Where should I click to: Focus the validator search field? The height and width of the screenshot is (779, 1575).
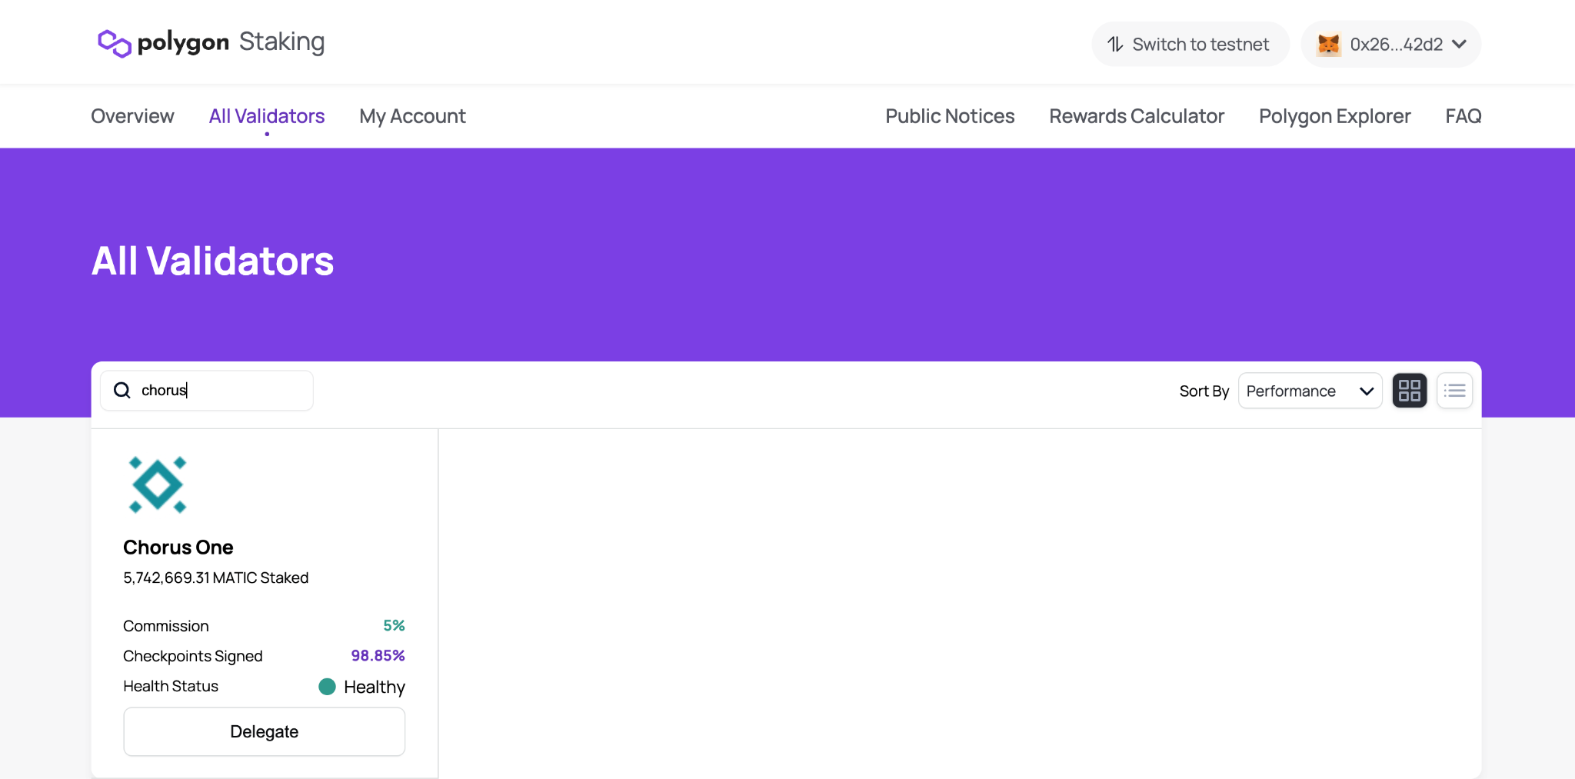point(207,391)
